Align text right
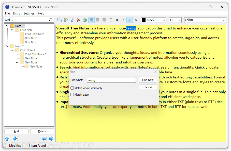Viewport: 231px width, 151px height. [104, 20]
